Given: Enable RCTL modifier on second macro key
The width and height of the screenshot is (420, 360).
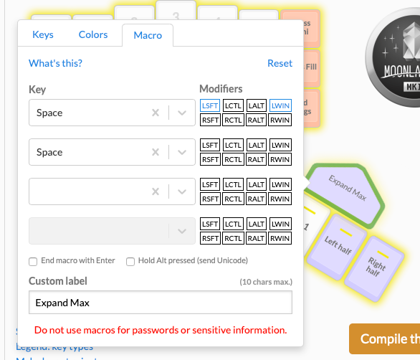Looking at the screenshot, I should tap(233, 159).
